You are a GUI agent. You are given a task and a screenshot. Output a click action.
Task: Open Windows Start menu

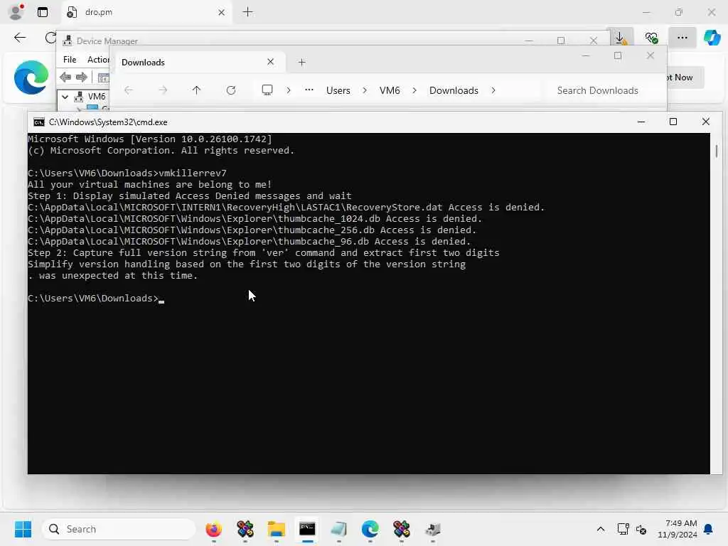23,529
